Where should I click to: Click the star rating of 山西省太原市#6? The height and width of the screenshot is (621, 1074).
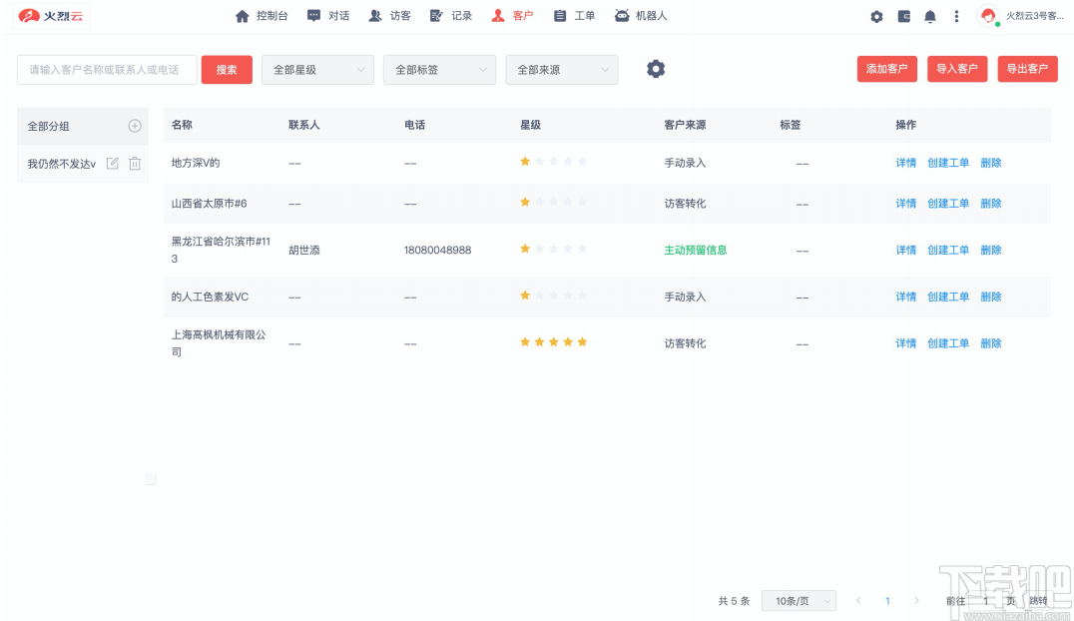click(x=553, y=203)
